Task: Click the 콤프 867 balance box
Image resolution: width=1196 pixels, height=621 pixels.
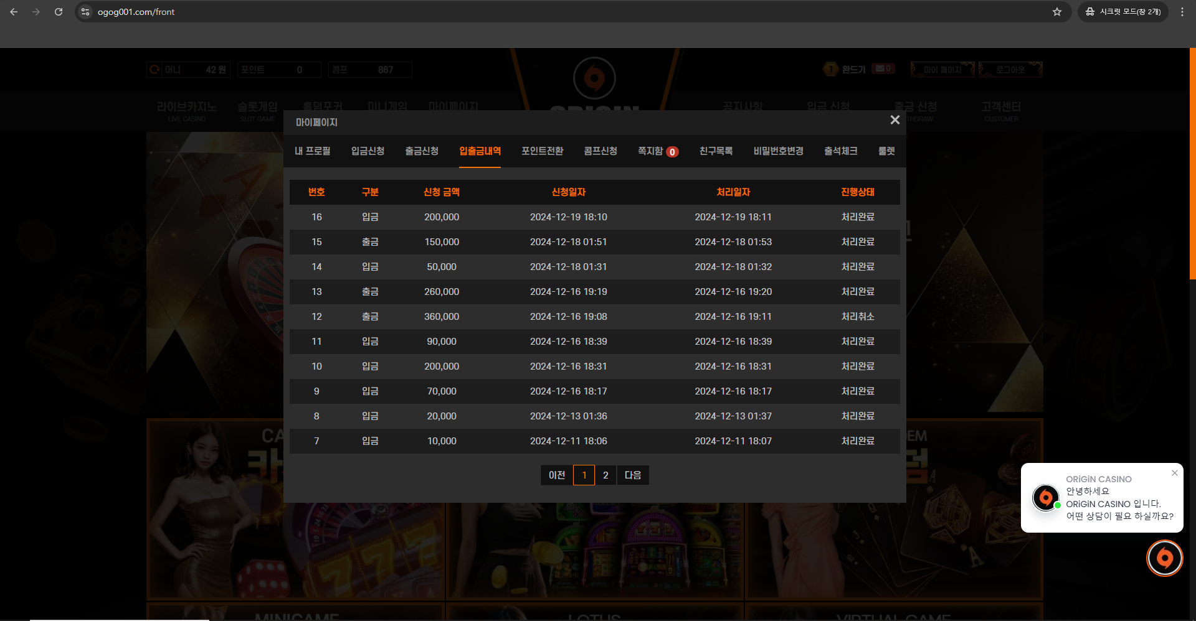Action: [370, 70]
